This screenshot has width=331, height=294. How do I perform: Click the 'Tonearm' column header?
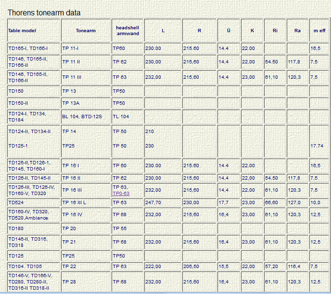click(86, 31)
